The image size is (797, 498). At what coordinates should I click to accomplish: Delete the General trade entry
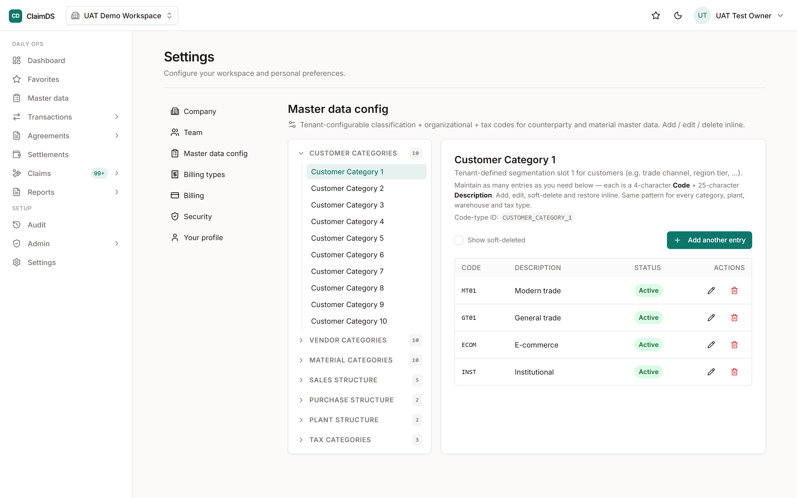pos(734,318)
